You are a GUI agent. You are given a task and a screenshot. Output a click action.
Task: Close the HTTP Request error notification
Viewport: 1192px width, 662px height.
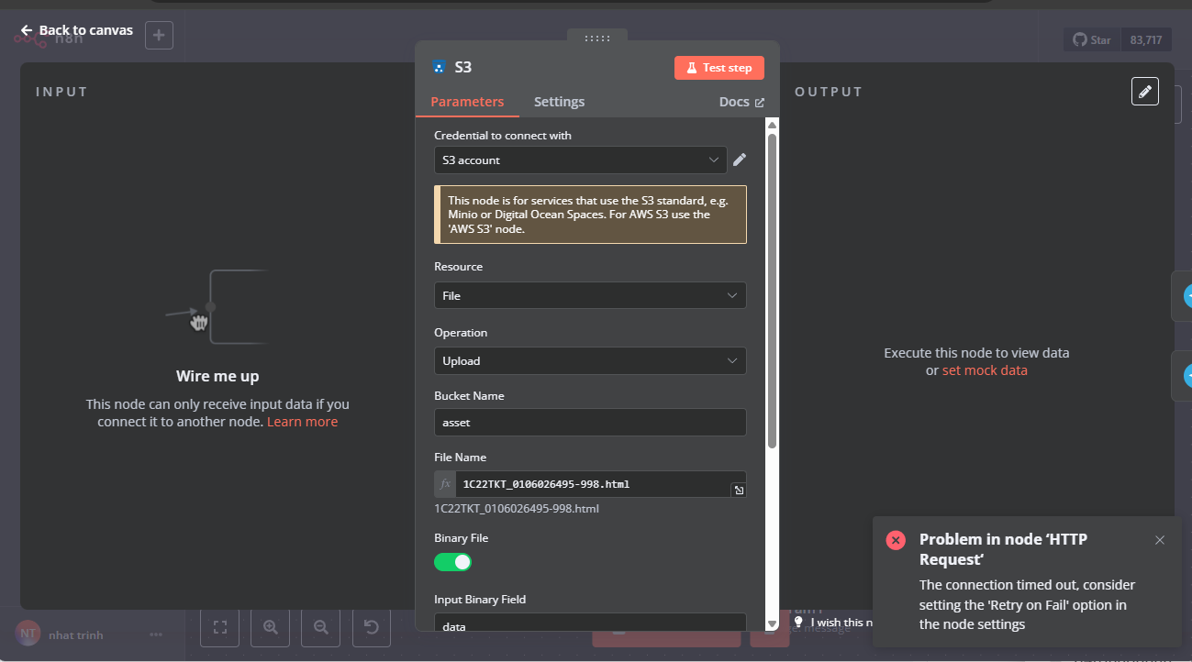click(x=1160, y=540)
